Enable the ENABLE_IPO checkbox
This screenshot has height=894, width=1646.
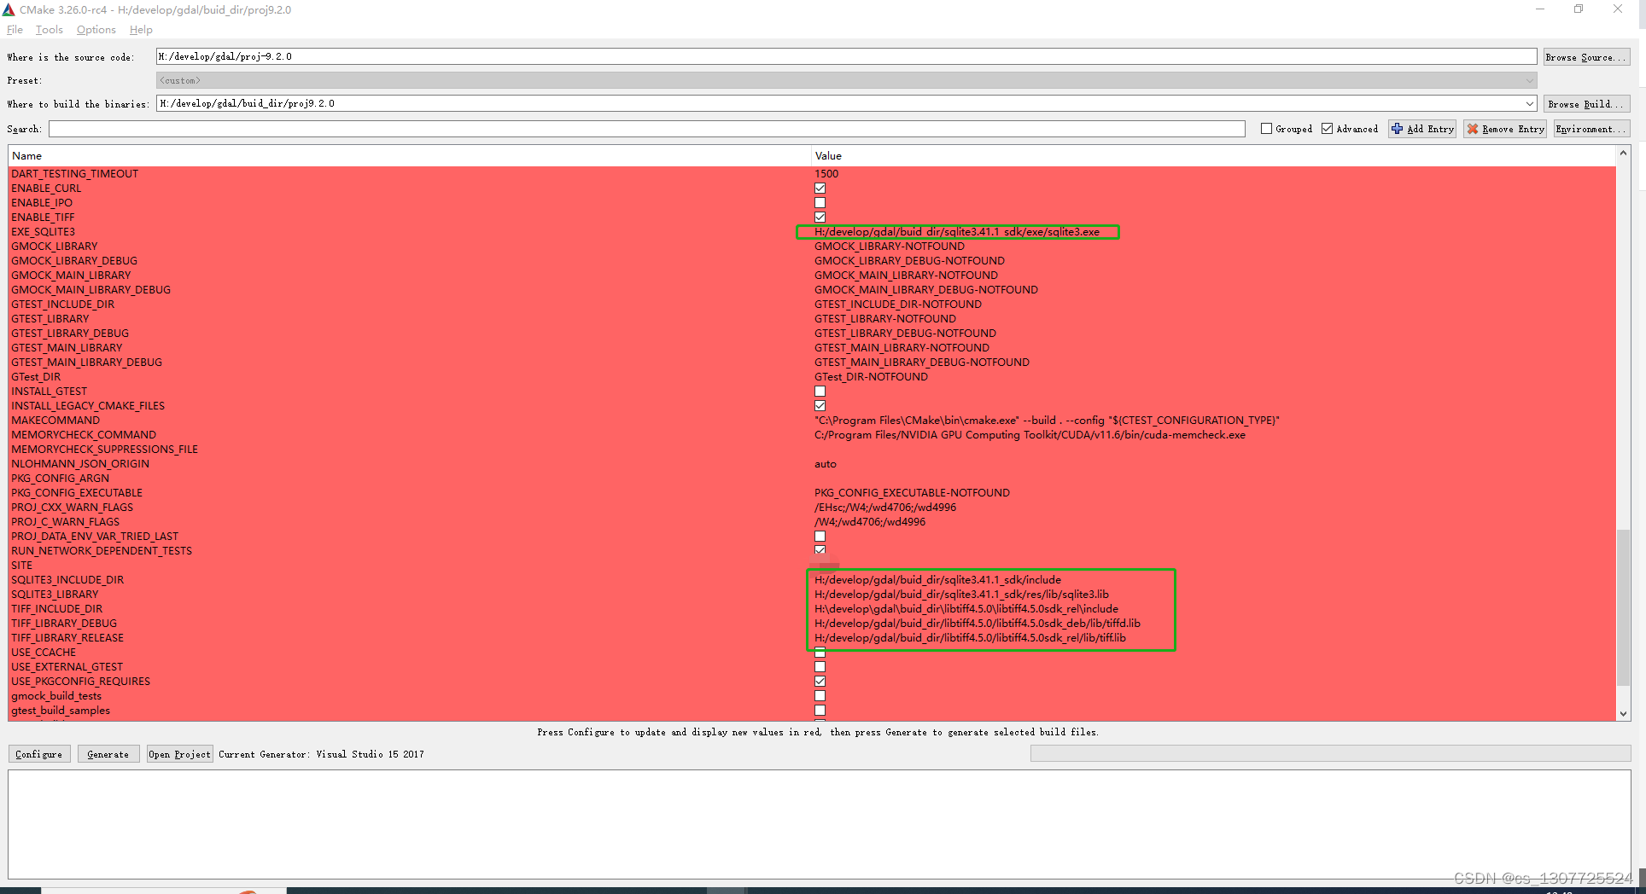[x=820, y=203]
